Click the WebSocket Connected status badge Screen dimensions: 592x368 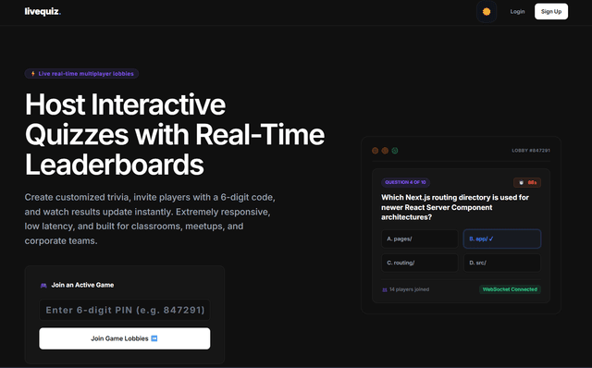pos(510,289)
